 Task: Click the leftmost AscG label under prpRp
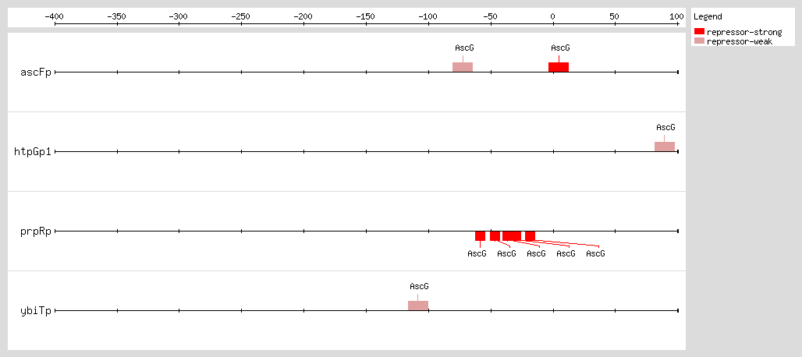(477, 253)
